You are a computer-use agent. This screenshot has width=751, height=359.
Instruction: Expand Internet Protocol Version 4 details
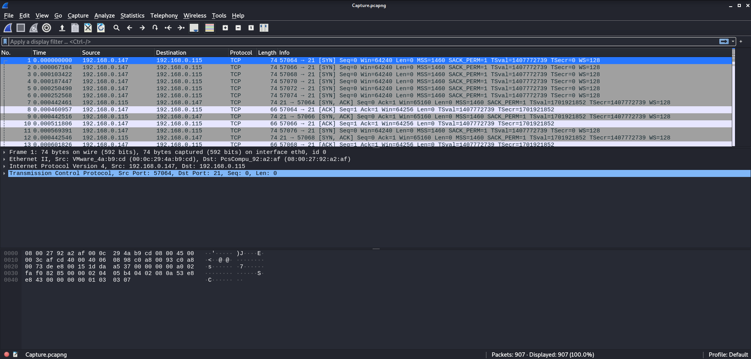point(4,166)
